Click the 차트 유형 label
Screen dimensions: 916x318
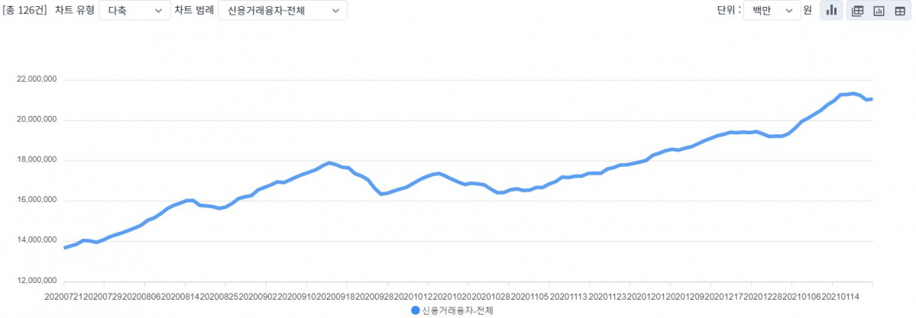(74, 11)
